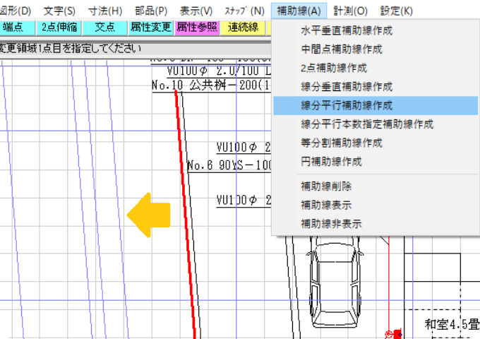Open the 設定(K) settings menu
Image resolution: width=480 pixels, height=339 pixels.
[396, 11]
